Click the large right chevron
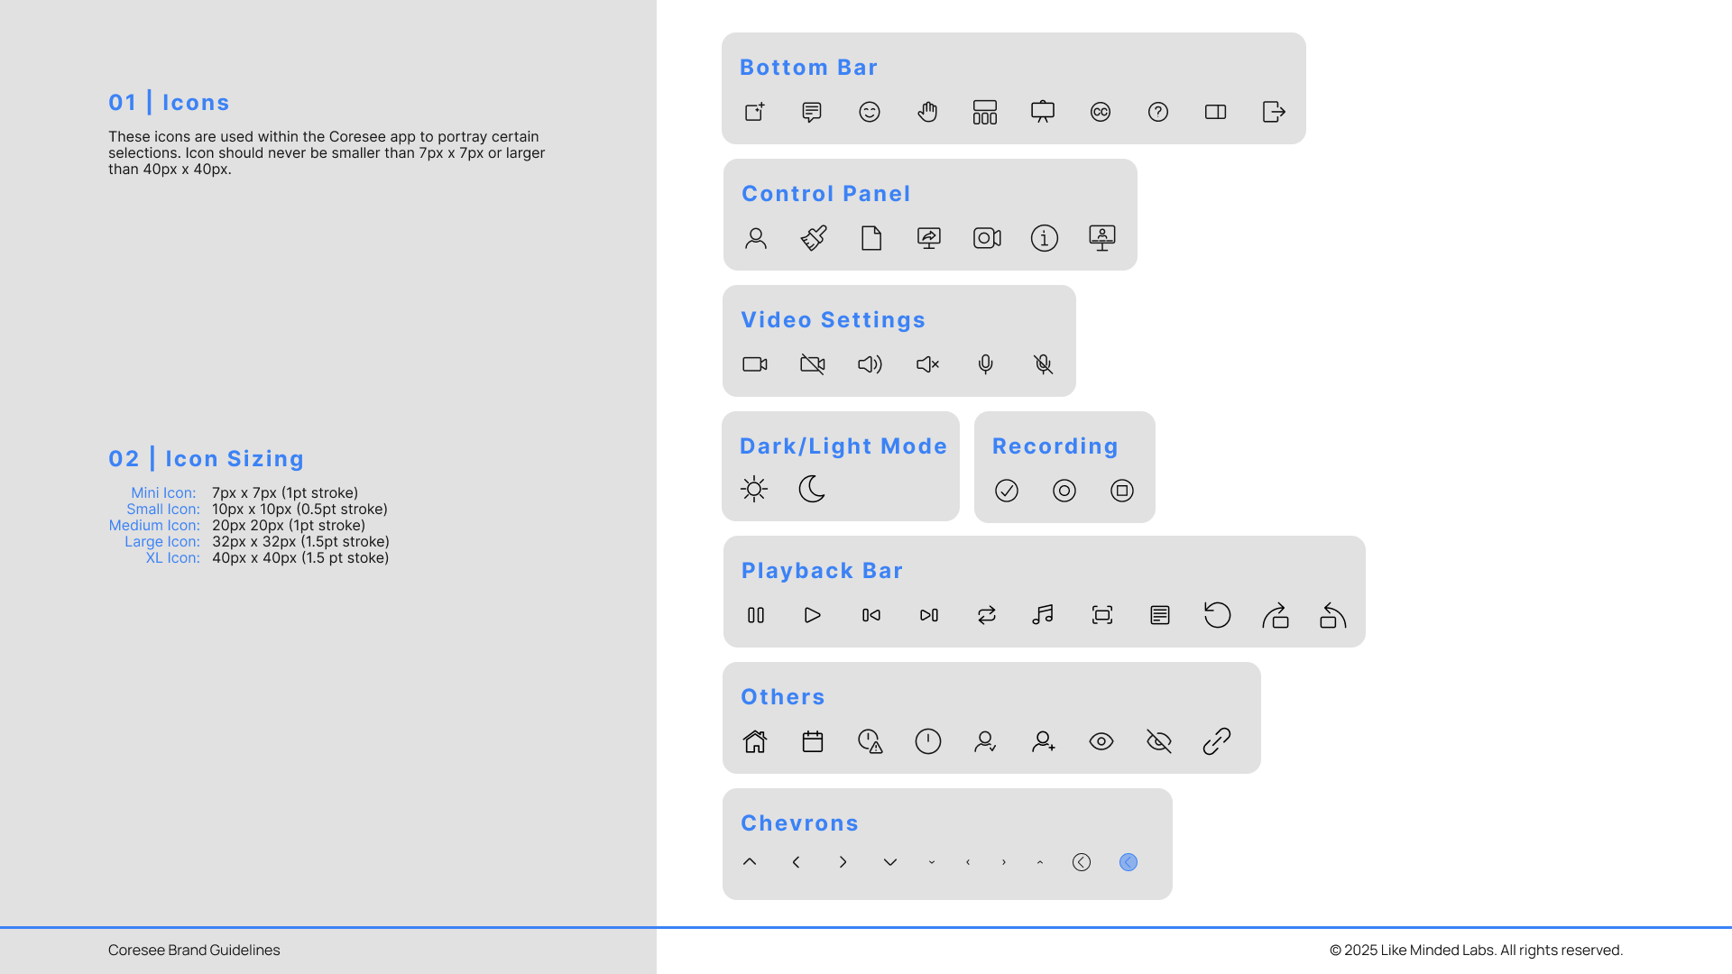The height and width of the screenshot is (974, 1732). (x=843, y=862)
